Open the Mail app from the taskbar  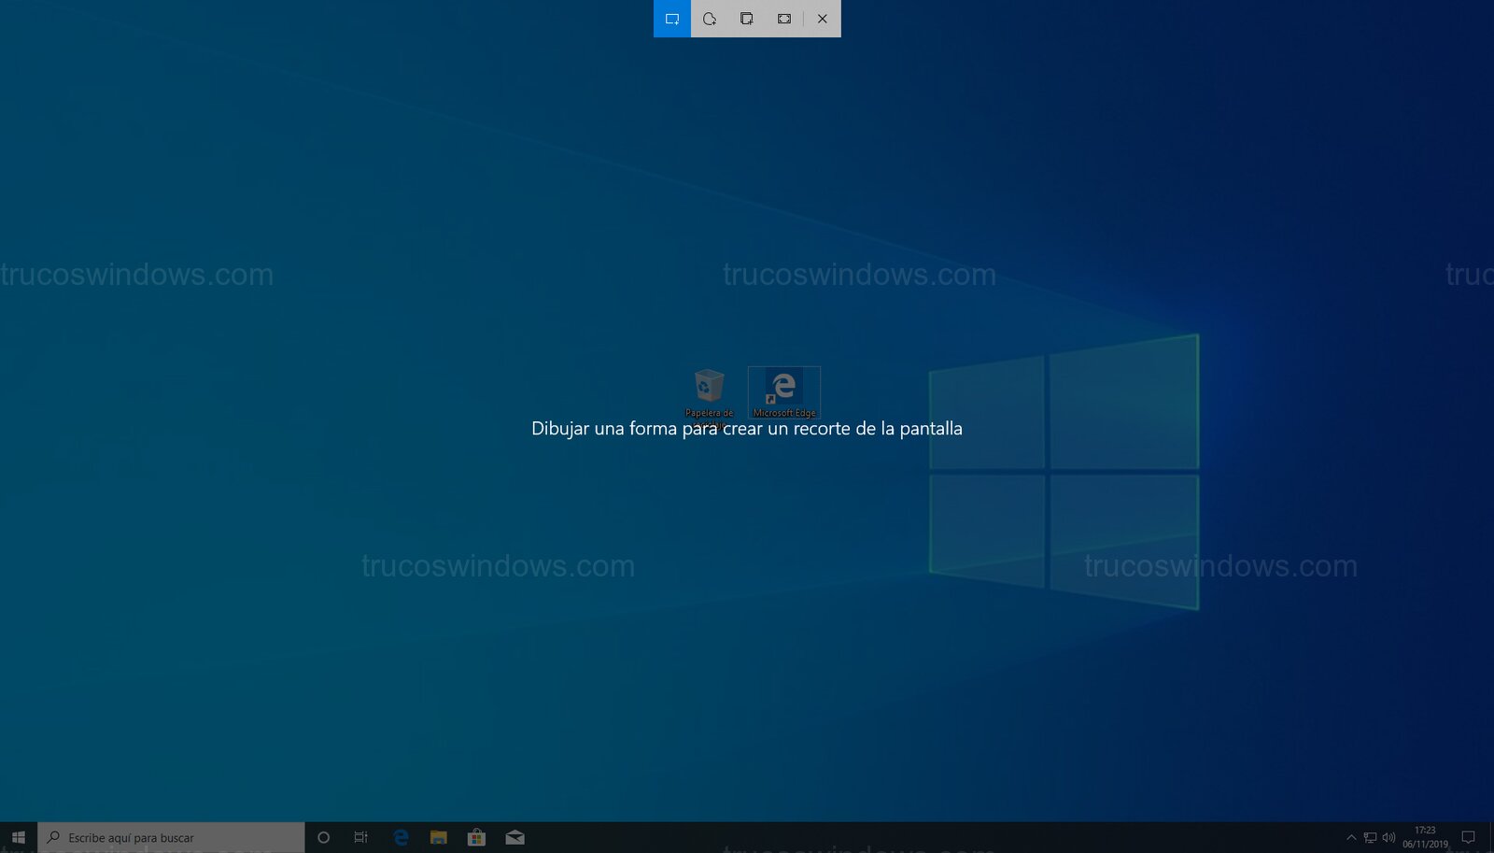coord(514,837)
